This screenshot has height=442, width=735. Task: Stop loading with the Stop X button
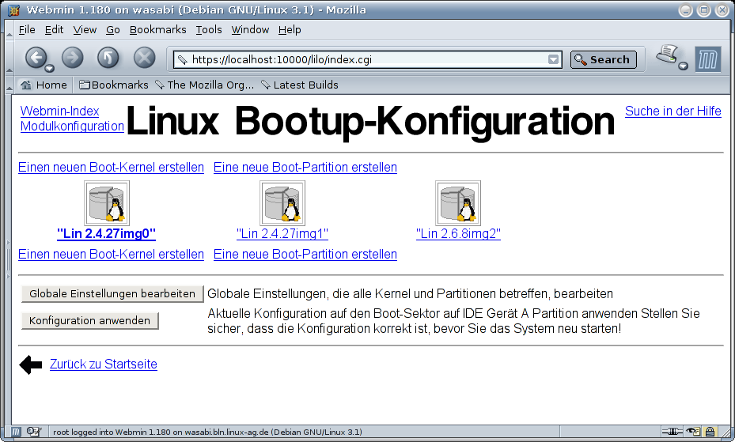(144, 58)
